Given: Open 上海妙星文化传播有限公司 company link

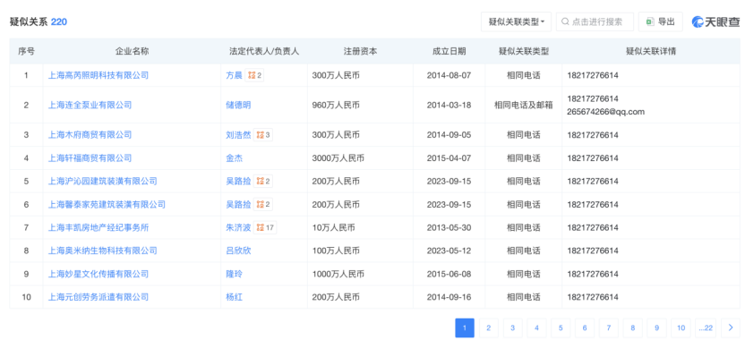Looking at the screenshot, I should [98, 274].
